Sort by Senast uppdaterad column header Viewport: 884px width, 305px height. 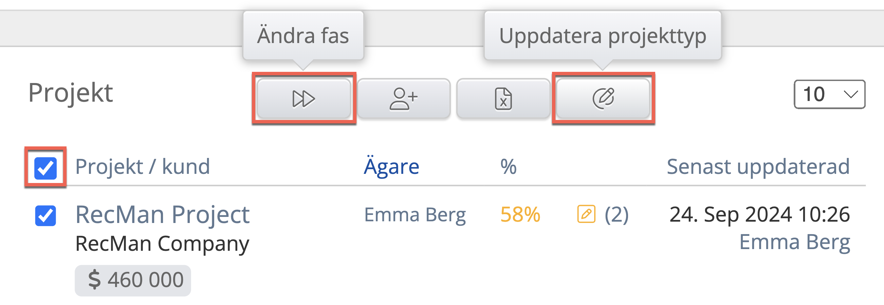758,167
